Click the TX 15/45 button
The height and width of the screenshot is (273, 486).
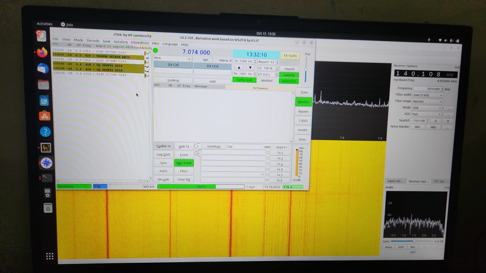click(290, 56)
